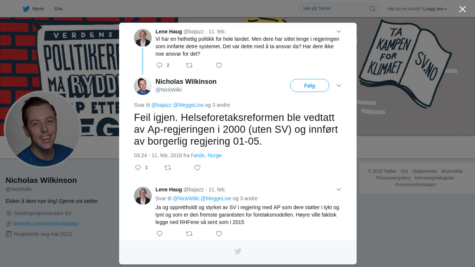Open Nicholas Wilkinson's avatar in the tweet
The image size is (475, 267).
tap(143, 86)
